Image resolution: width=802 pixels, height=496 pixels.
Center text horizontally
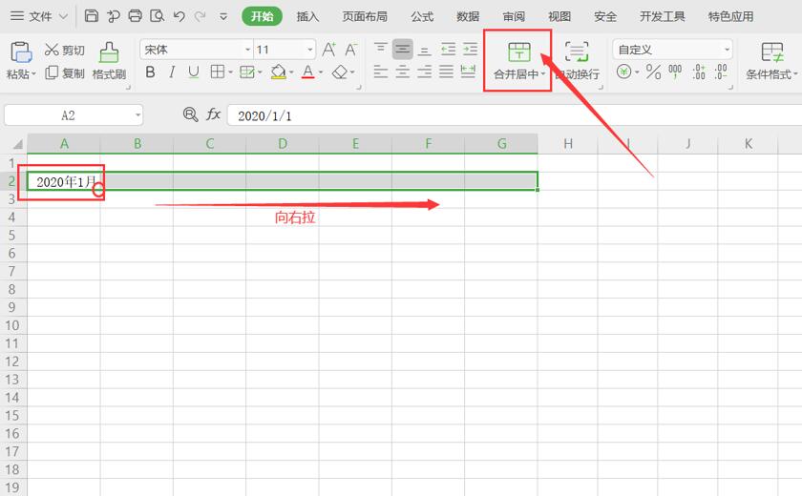tap(403, 72)
